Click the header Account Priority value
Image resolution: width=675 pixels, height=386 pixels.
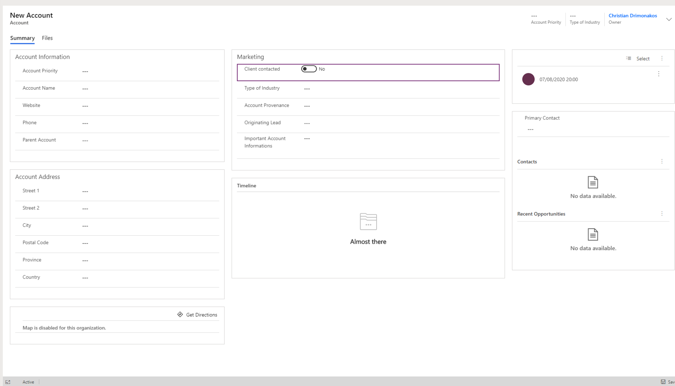tap(534, 16)
